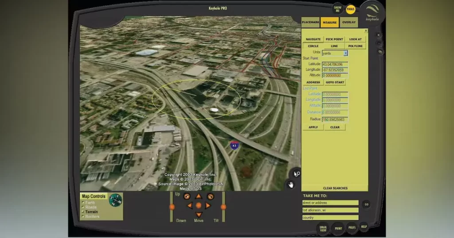Click the start point Latitude field
This screenshot has height=238, width=454.
335,65
